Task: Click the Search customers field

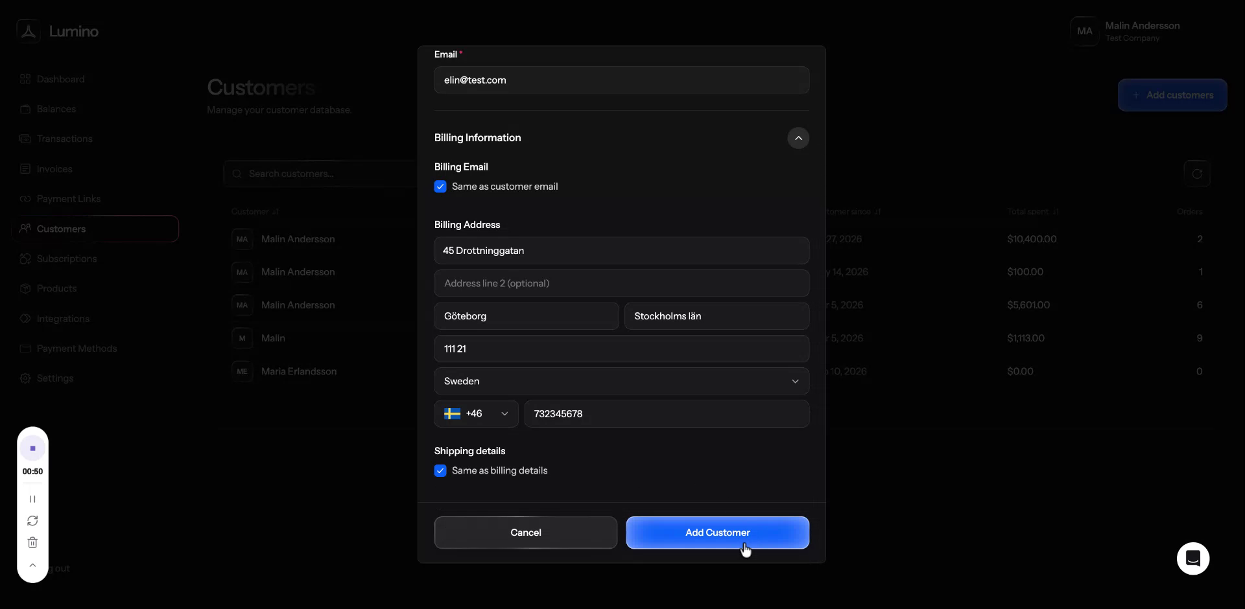Action: (x=321, y=174)
